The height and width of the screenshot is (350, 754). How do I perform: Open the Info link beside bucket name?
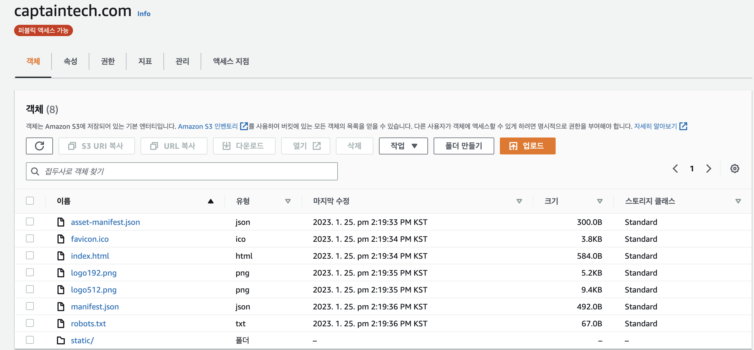(x=144, y=14)
